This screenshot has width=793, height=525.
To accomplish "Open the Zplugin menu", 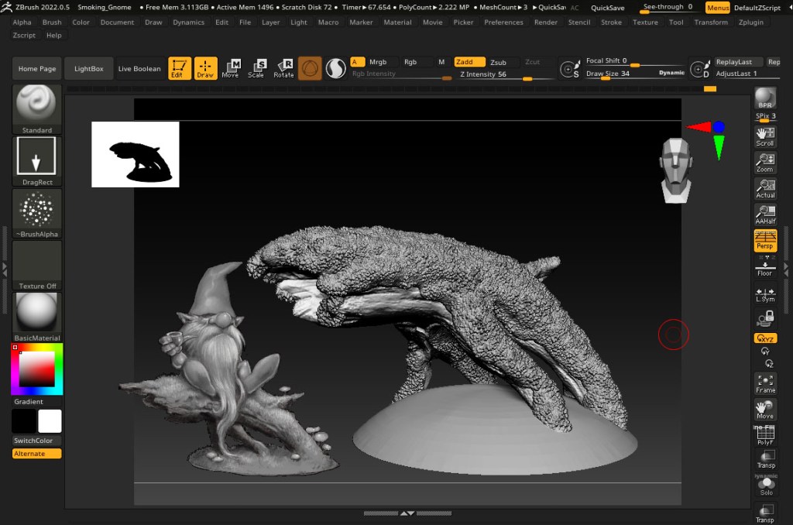I will (750, 22).
